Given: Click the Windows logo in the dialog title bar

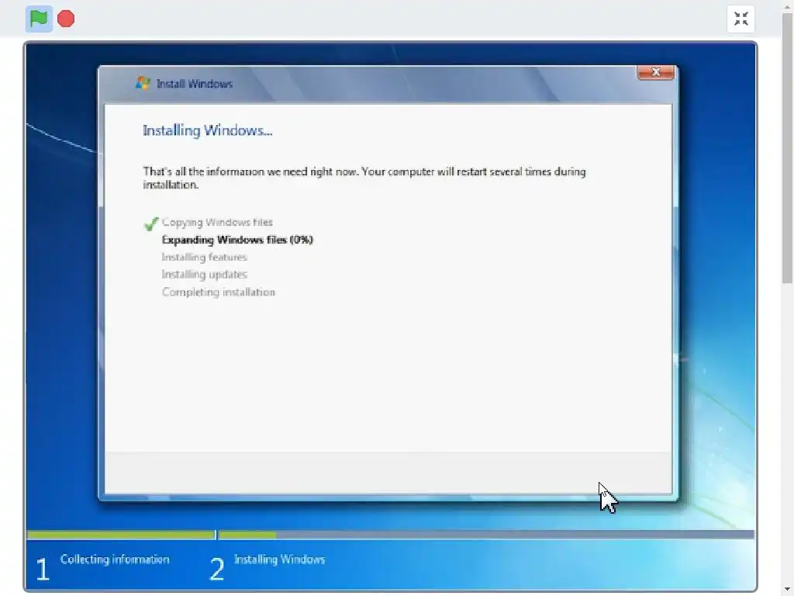Looking at the screenshot, I should click(143, 83).
